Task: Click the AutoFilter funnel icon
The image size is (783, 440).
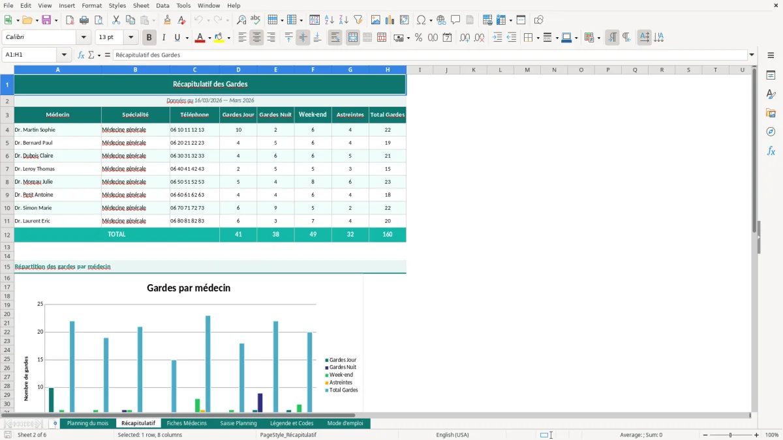Action: 358,20
